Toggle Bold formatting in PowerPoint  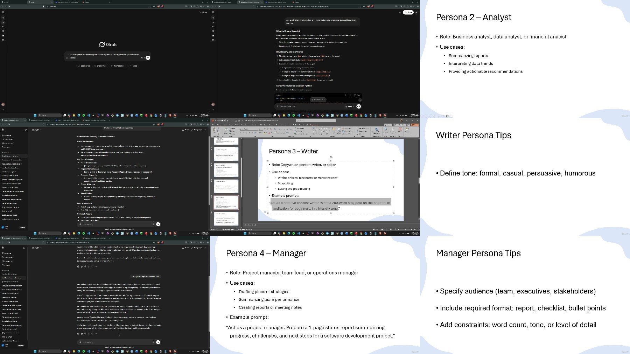pos(241,133)
